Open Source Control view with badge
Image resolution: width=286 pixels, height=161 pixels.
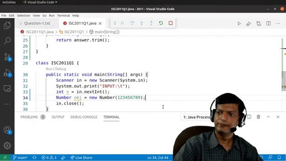click(x=8, y=57)
